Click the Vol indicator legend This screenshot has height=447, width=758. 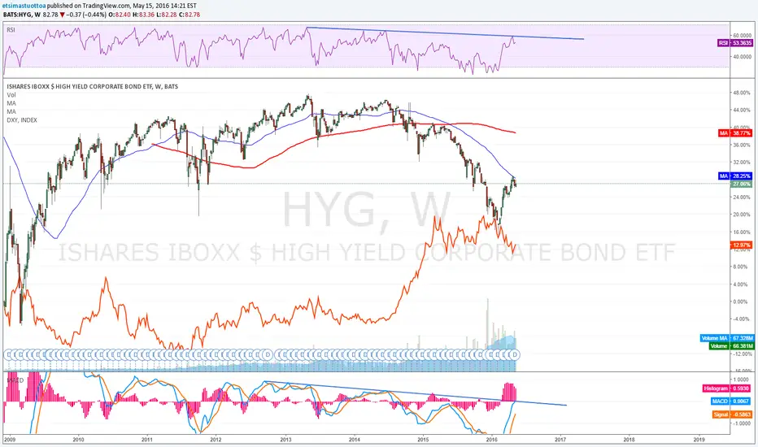[x=11, y=95]
